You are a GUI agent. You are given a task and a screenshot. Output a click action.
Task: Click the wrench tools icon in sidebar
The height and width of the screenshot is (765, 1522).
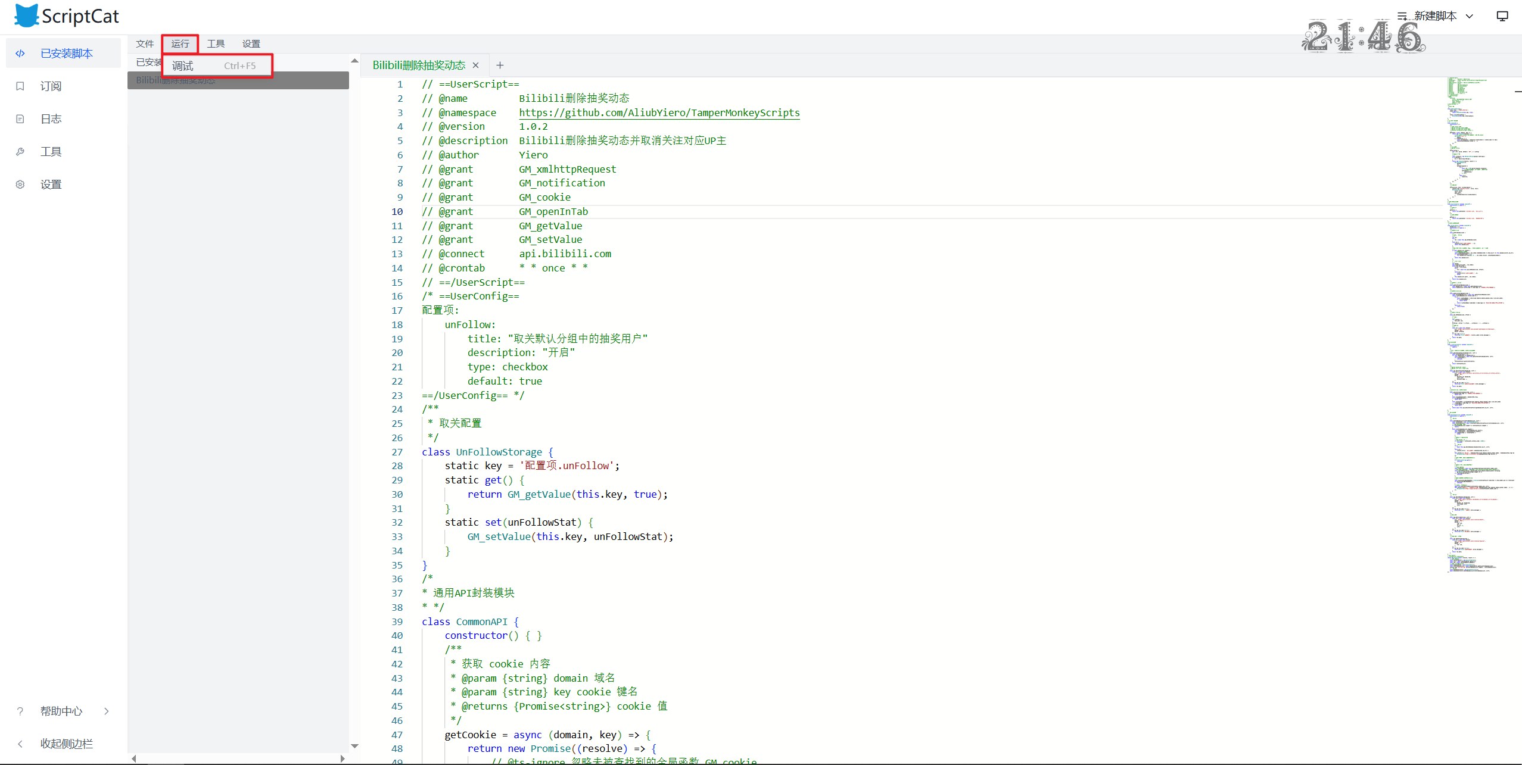20,152
